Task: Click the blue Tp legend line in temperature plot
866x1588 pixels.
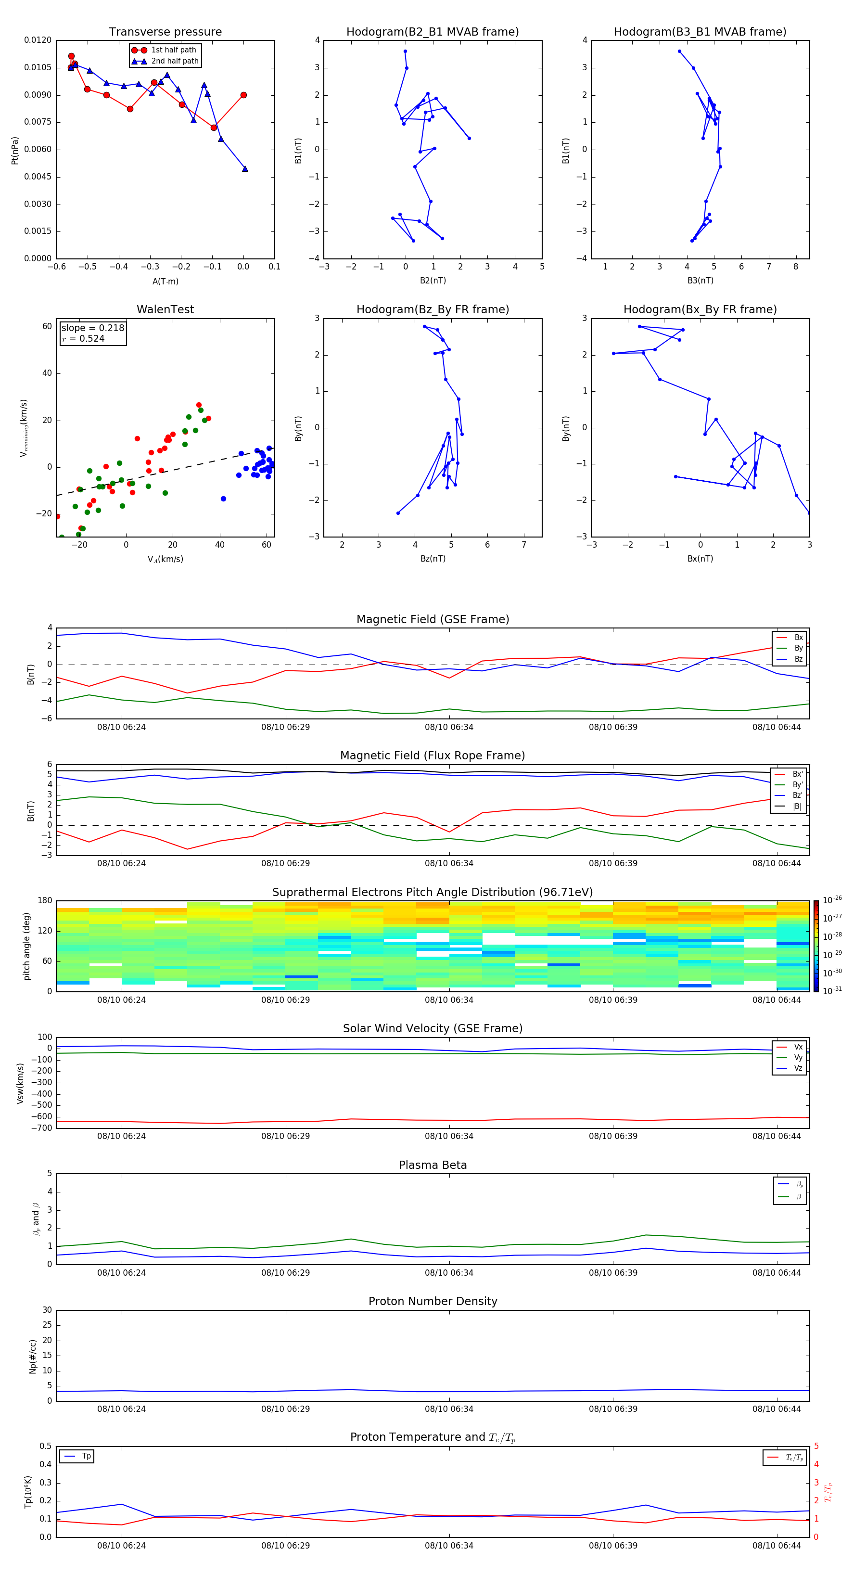Action: pos(69,1456)
